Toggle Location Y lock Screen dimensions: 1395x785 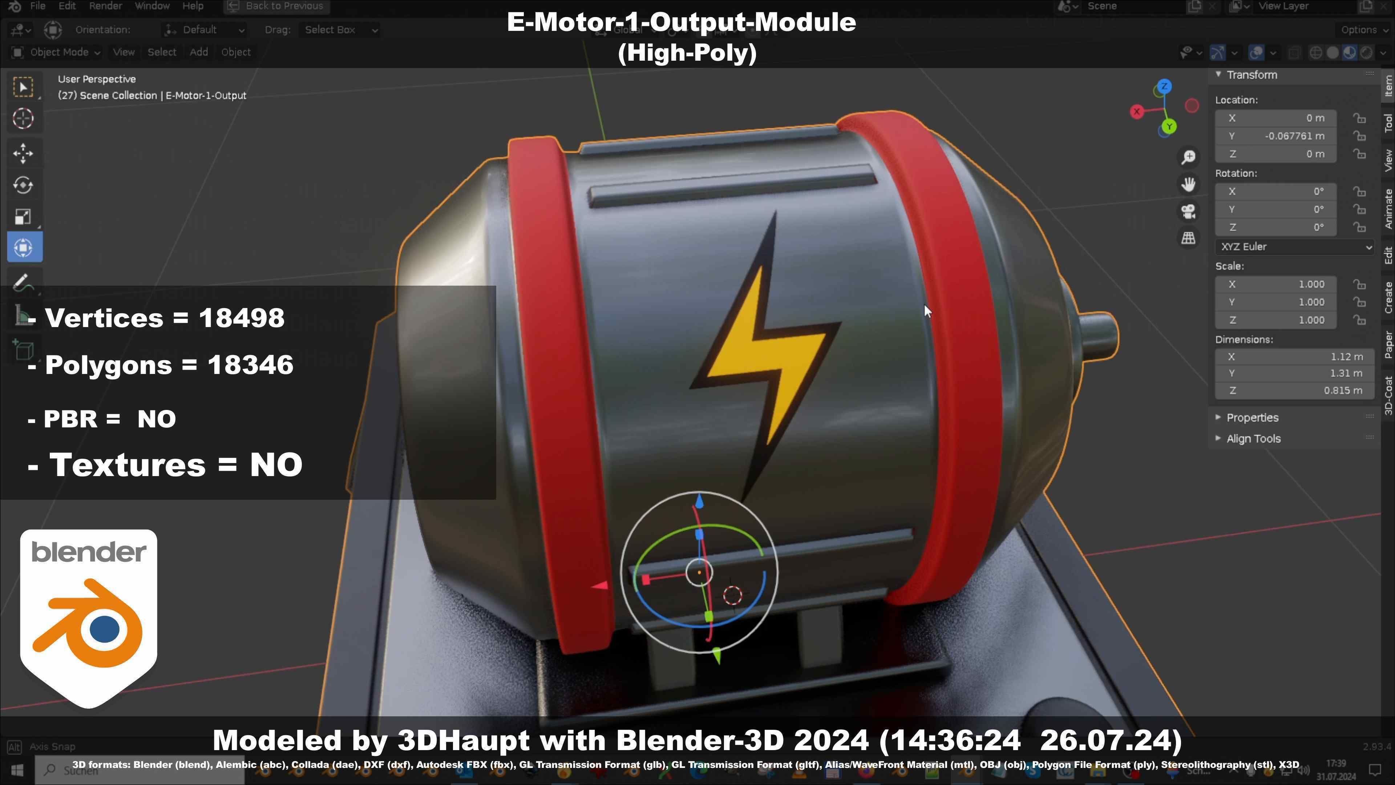click(x=1359, y=136)
